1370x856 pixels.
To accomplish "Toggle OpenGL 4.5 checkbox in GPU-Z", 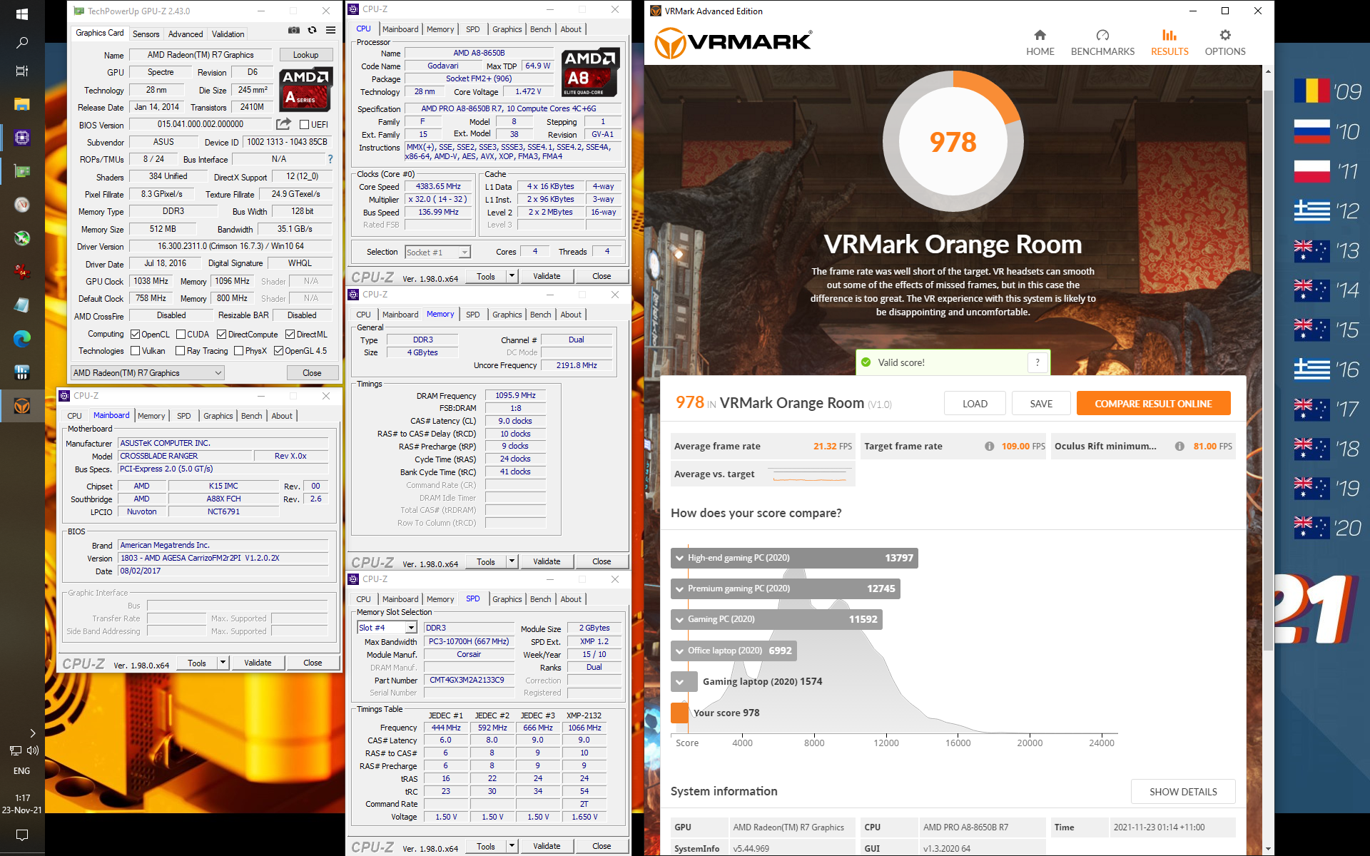I will click(279, 351).
